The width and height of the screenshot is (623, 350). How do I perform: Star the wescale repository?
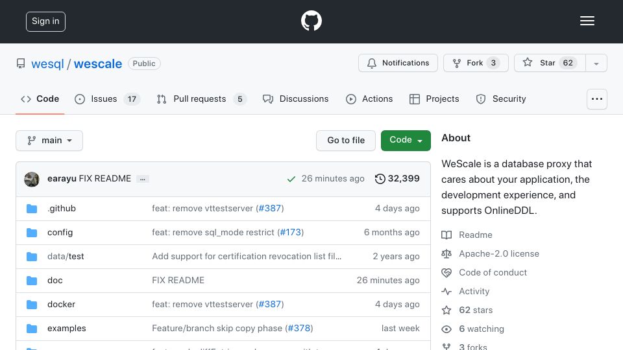click(x=550, y=63)
